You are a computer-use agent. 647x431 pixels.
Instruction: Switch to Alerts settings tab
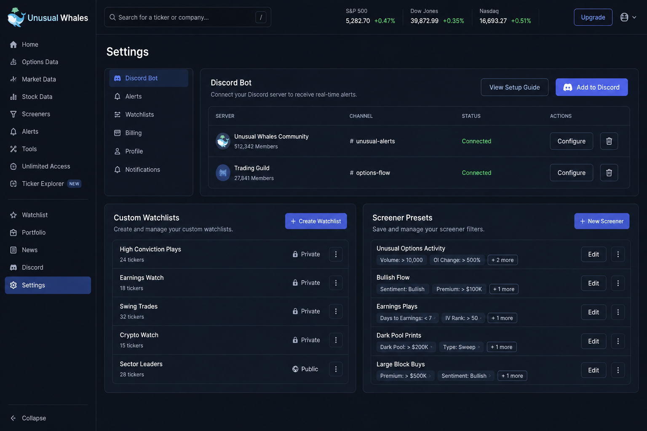[x=148, y=96]
